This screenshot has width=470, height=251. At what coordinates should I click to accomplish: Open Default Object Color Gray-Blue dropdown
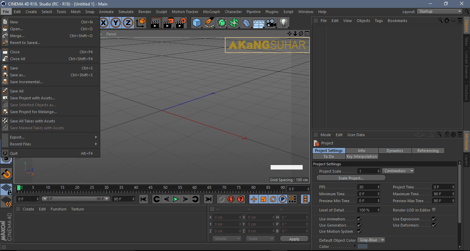click(371, 240)
